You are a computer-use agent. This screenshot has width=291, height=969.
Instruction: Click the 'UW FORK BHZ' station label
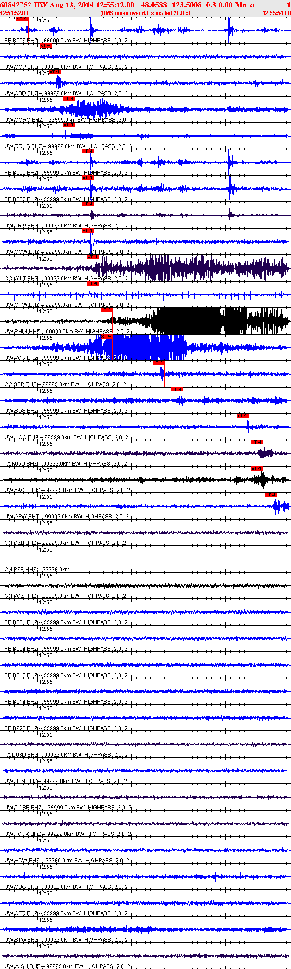(x=23, y=834)
